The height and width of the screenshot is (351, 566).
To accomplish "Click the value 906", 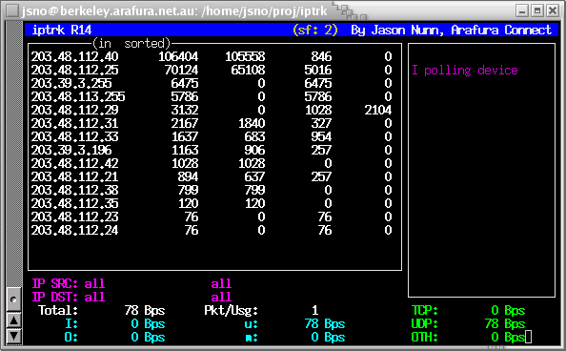I will (x=254, y=151).
